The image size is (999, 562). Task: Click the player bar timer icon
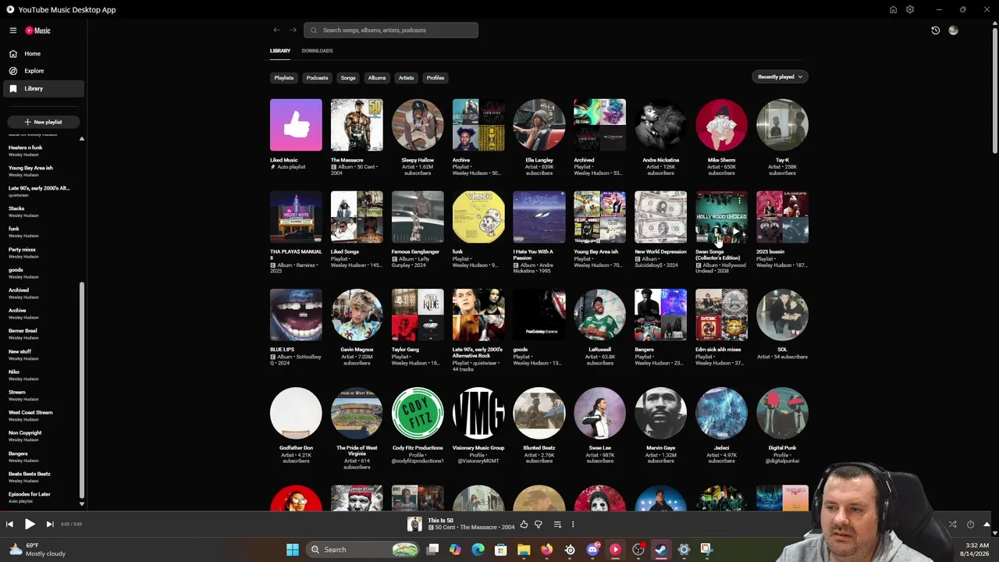pyautogui.click(x=970, y=525)
